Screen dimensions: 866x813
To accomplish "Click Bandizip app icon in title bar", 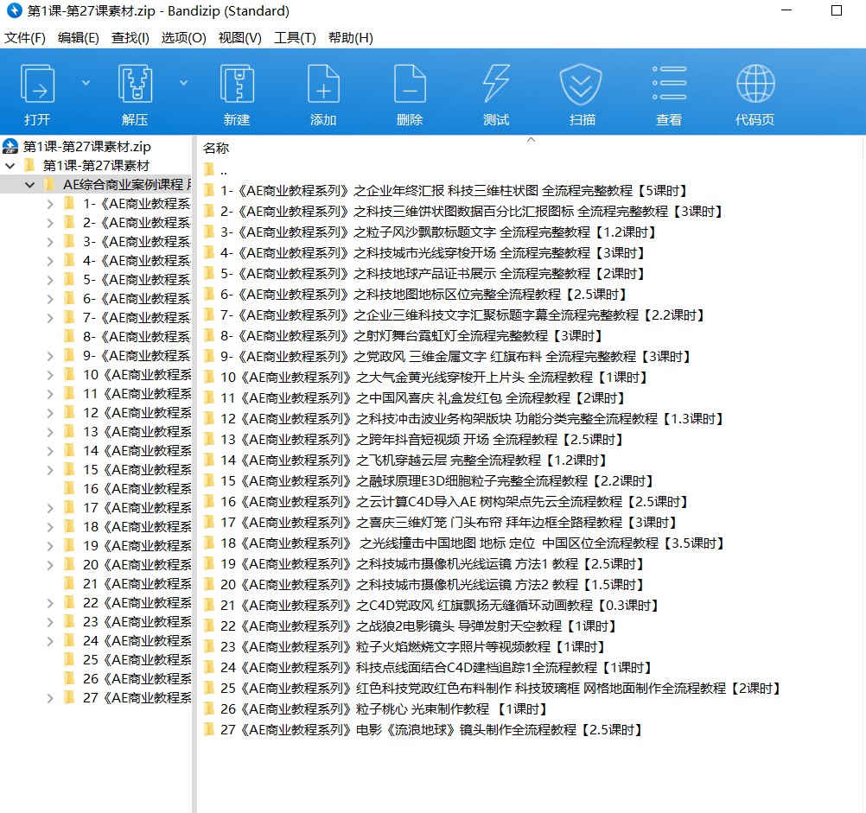I will click(x=14, y=10).
